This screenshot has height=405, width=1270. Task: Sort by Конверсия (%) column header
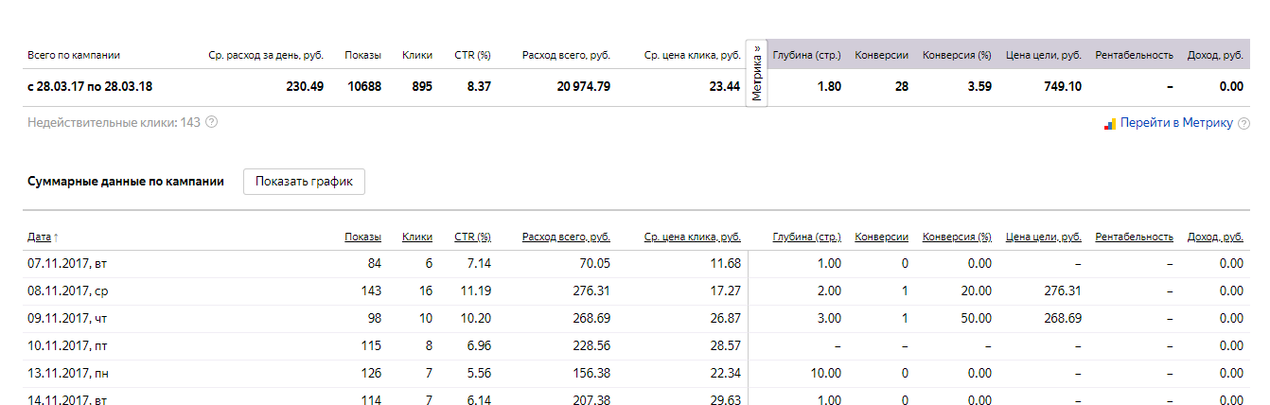coord(957,237)
